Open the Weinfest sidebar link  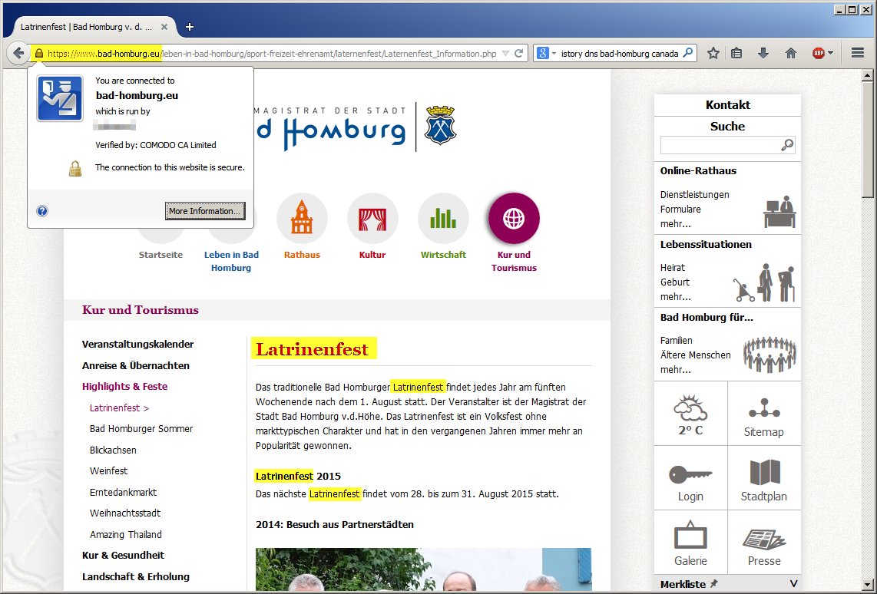[108, 470]
